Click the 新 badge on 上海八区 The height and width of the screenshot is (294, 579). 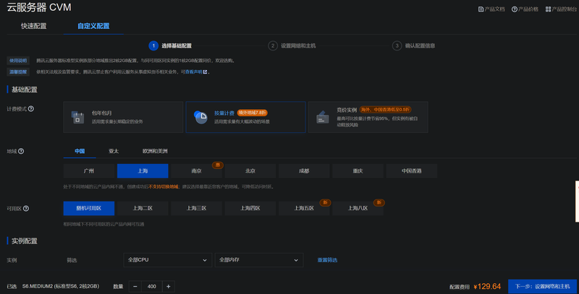(x=379, y=202)
